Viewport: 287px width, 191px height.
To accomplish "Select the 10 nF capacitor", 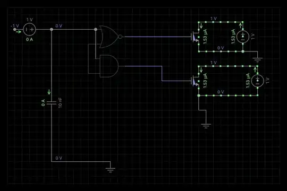I will [x=52, y=103].
